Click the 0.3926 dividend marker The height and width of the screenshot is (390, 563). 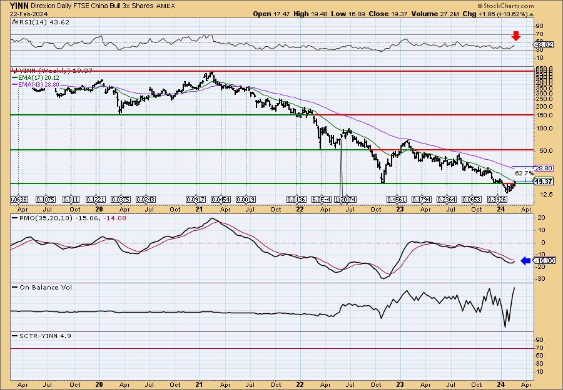[497, 200]
